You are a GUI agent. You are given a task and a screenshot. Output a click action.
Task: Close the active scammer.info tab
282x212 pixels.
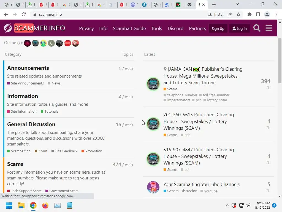coord(204,5)
